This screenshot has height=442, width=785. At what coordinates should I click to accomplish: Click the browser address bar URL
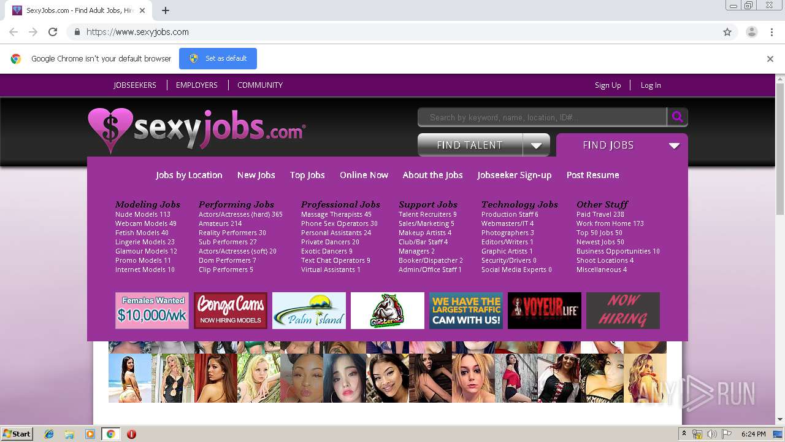point(137,32)
